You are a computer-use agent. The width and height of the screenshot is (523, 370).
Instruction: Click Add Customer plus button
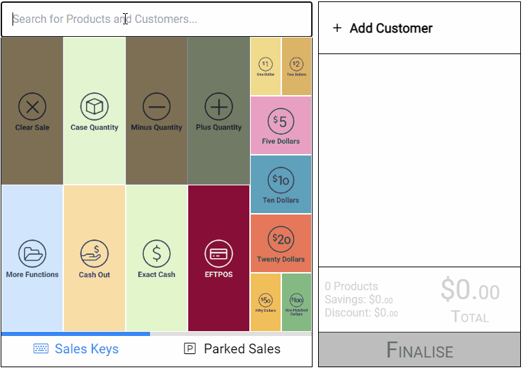(338, 28)
